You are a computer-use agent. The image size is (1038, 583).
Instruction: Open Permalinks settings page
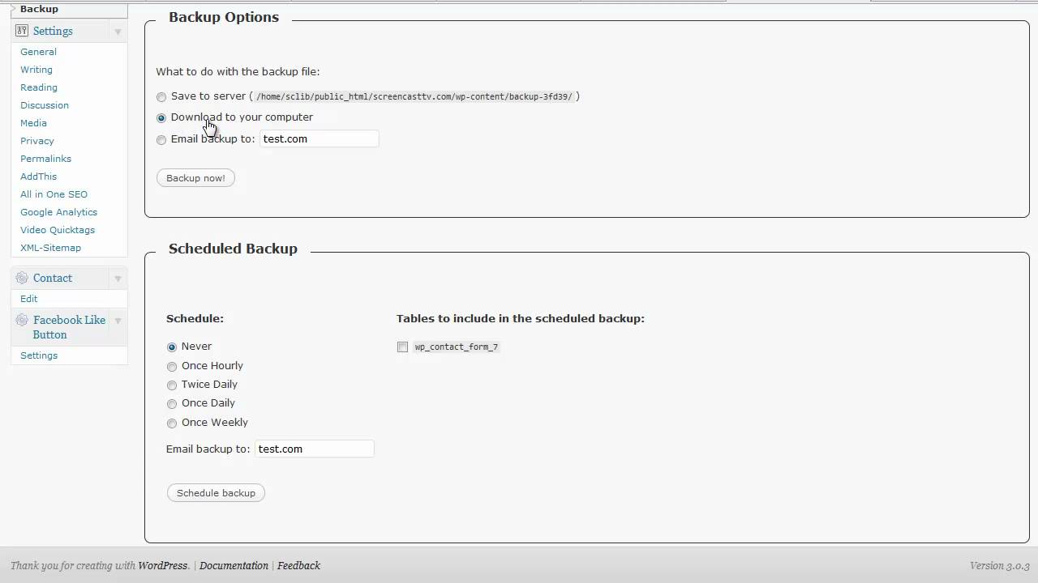pyautogui.click(x=45, y=159)
